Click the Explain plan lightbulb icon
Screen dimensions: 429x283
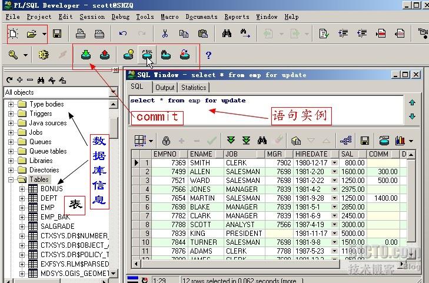pyautogui.click(x=129, y=55)
